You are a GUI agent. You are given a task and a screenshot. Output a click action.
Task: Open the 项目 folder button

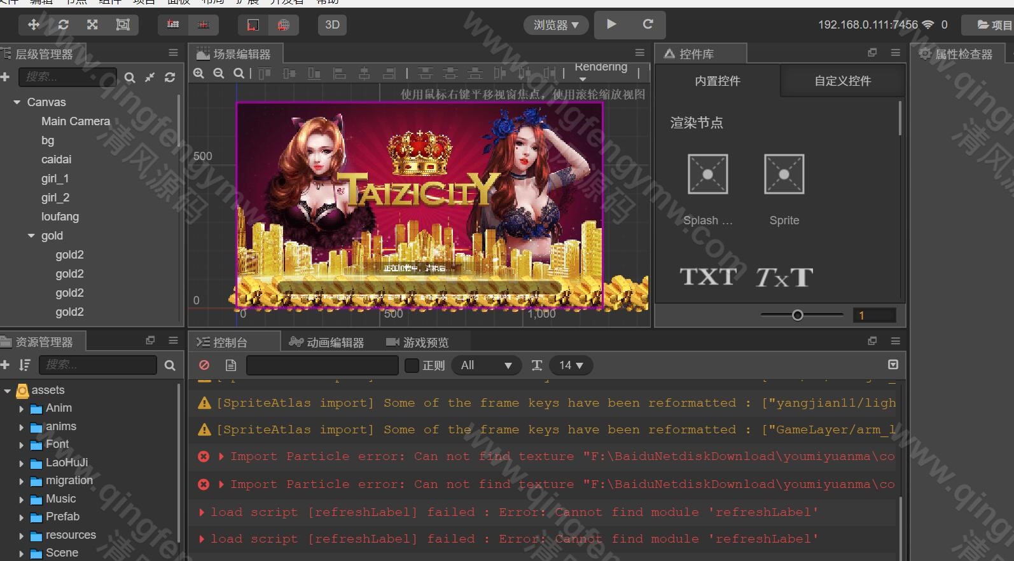[993, 25]
